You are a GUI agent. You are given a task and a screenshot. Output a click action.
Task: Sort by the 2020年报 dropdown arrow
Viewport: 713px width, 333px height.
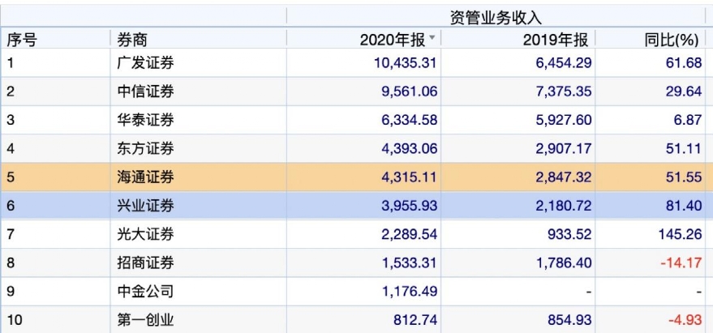coord(432,38)
